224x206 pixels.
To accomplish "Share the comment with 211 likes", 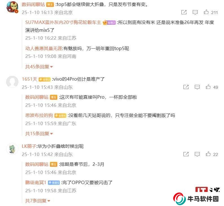I will click(184, 12).
